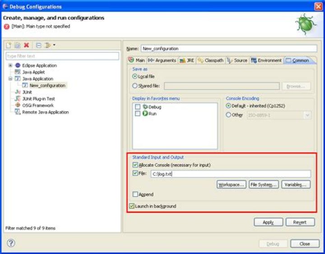Select JUnit Plug-in Test in tree

38,99
